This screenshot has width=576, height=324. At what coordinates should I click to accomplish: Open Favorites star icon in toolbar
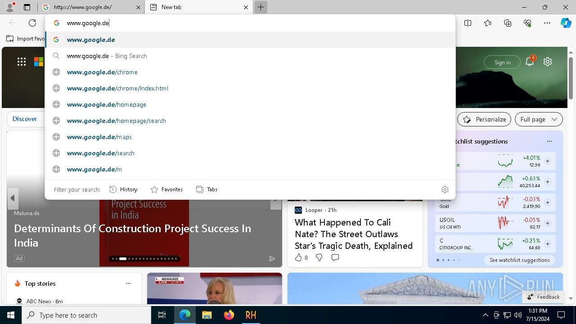488,23
